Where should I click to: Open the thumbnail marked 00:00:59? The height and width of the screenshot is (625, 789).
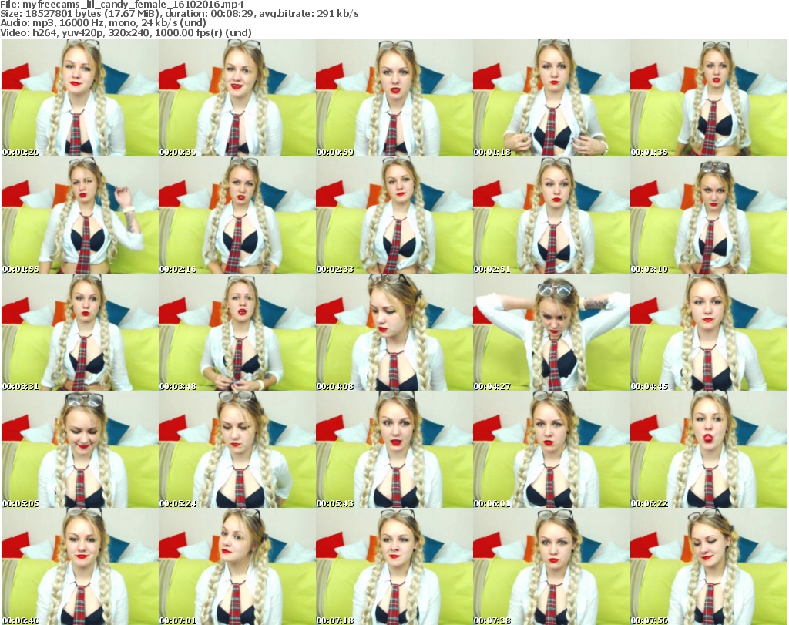[394, 98]
